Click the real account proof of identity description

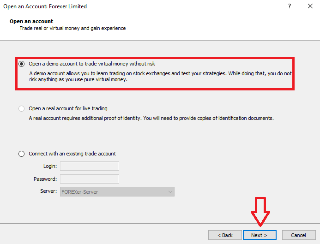(x=151, y=118)
